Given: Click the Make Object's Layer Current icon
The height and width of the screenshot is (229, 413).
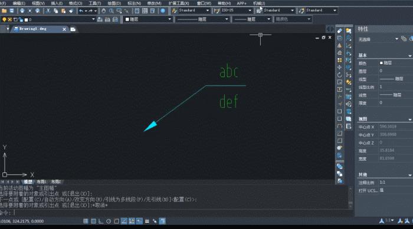Looking at the screenshot, I should (x=100, y=19).
